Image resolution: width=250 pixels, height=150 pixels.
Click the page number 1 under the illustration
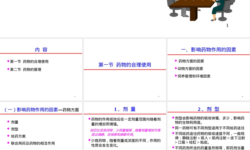tap(227, 25)
